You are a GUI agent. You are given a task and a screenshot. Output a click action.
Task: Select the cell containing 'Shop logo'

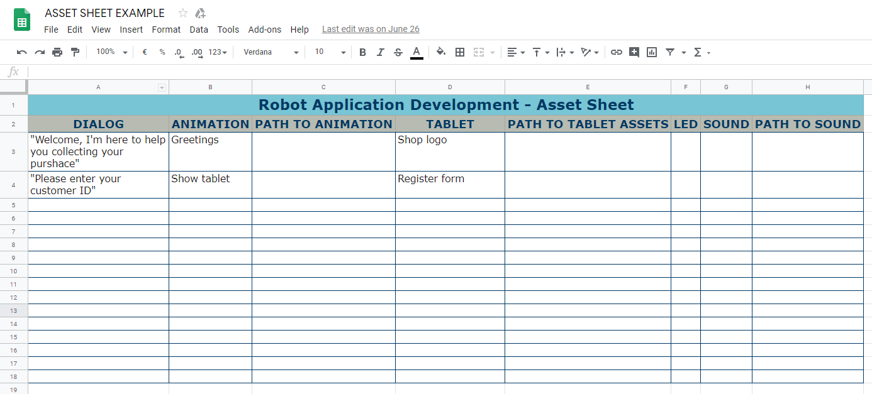(450, 151)
